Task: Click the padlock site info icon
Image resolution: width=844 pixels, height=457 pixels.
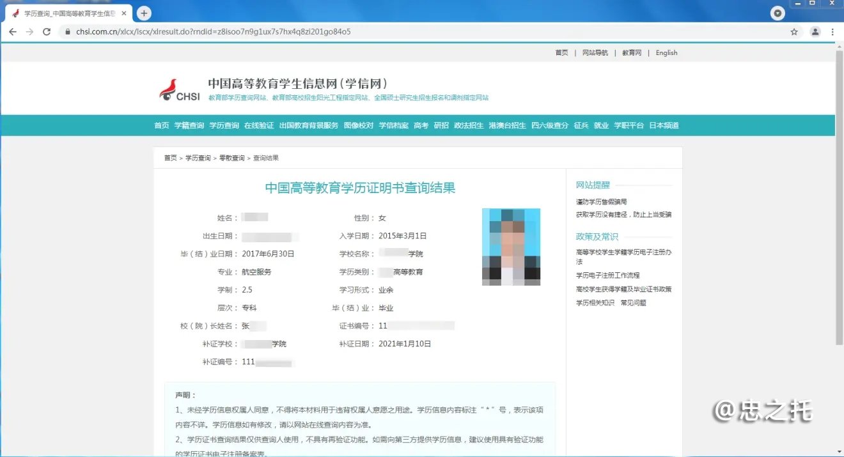Action: (67, 31)
